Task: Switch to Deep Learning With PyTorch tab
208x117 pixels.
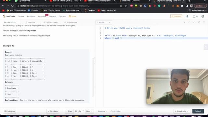Action: pyautogui.click(x=99, y=1)
